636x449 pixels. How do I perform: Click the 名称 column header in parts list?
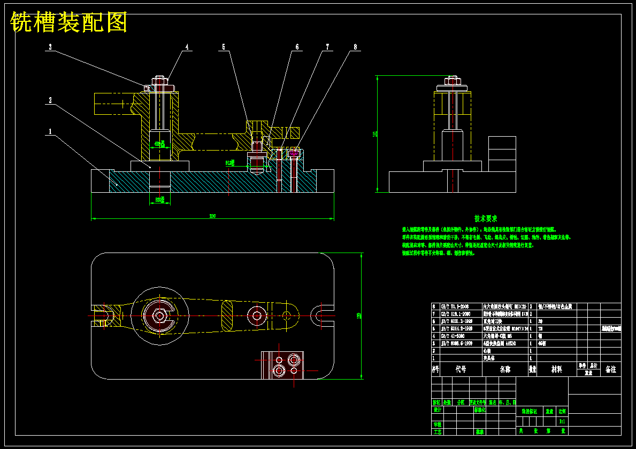coord(505,369)
